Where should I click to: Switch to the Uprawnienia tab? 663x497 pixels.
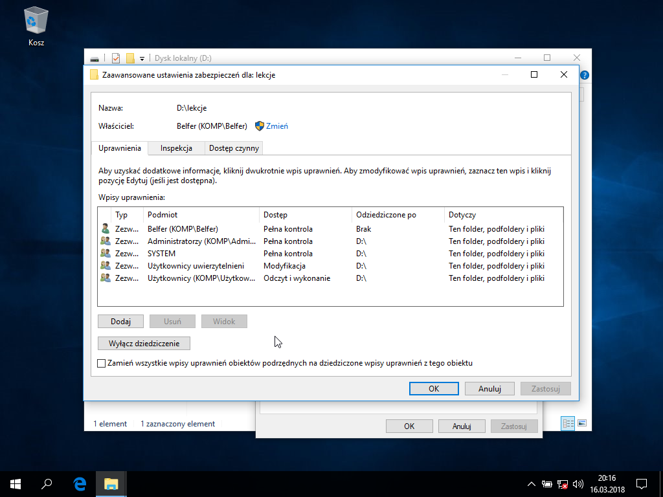120,148
